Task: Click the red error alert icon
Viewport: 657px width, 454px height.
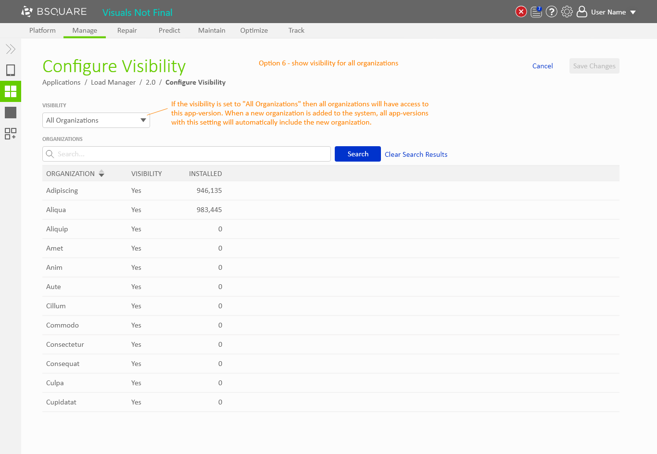Action: (x=521, y=12)
